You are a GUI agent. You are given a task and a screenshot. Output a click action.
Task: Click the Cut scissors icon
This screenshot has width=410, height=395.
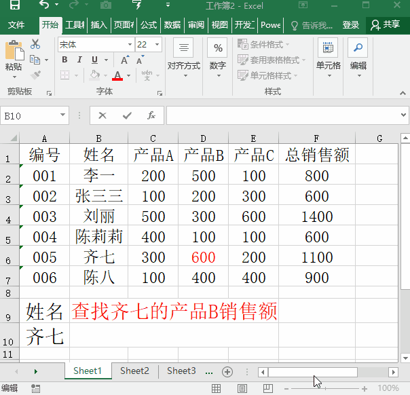pyautogui.click(x=35, y=44)
